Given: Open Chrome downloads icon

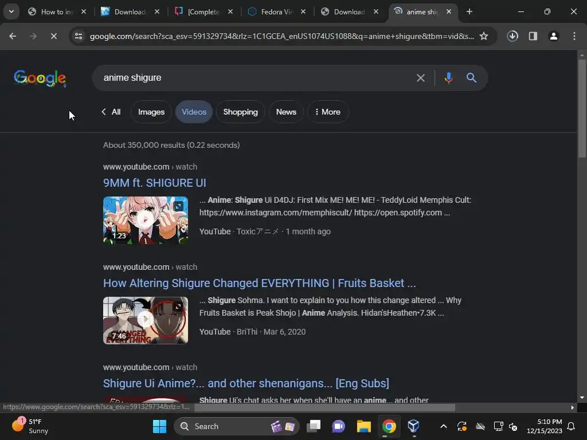Looking at the screenshot, I should 512,36.
